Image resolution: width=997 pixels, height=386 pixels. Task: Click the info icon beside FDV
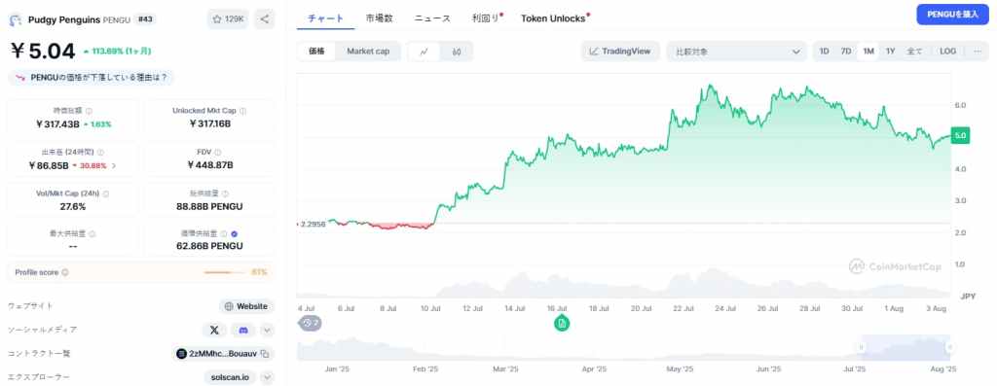pos(218,153)
